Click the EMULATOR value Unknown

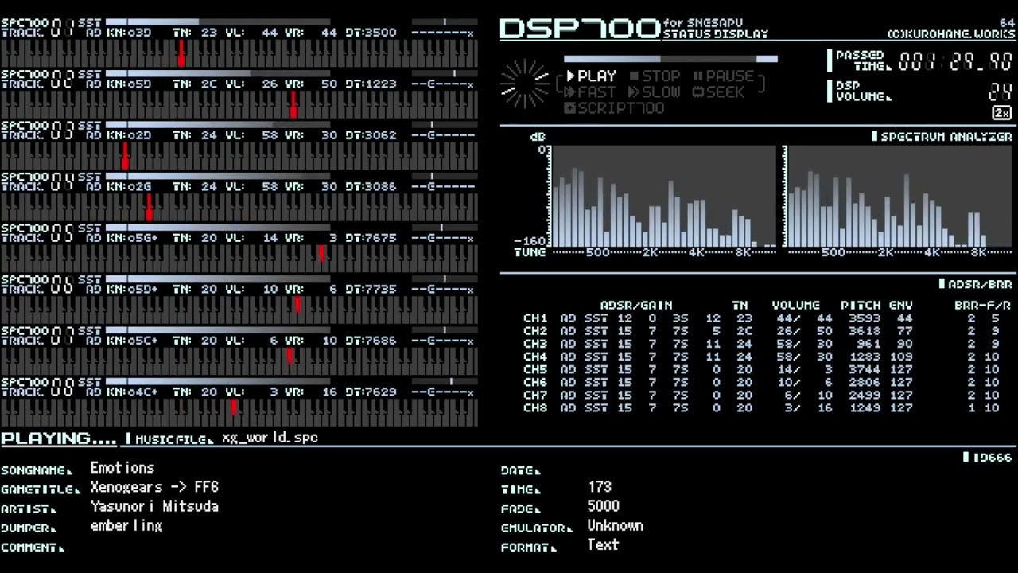click(x=616, y=526)
